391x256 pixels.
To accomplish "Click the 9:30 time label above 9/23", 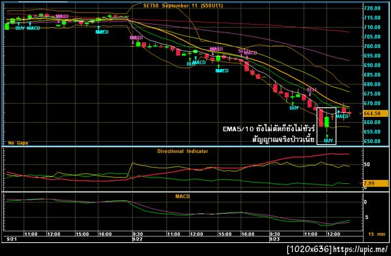I will click(x=274, y=234).
